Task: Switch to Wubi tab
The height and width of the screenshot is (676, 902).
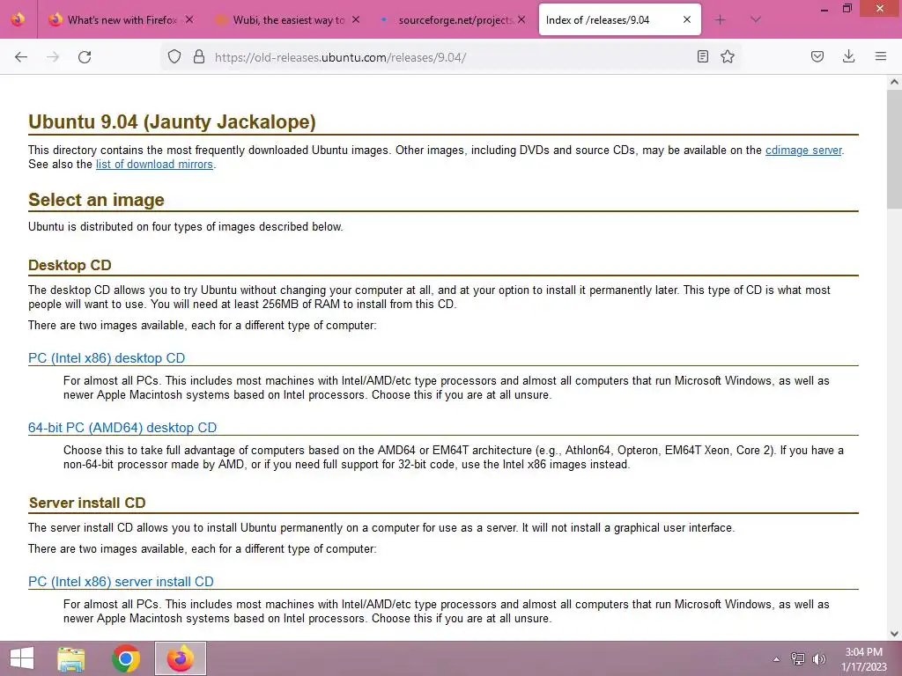Action: [x=286, y=20]
